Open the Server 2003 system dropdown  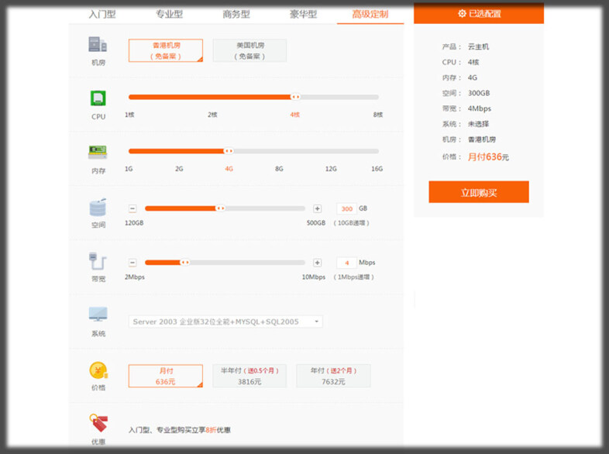[x=225, y=322]
